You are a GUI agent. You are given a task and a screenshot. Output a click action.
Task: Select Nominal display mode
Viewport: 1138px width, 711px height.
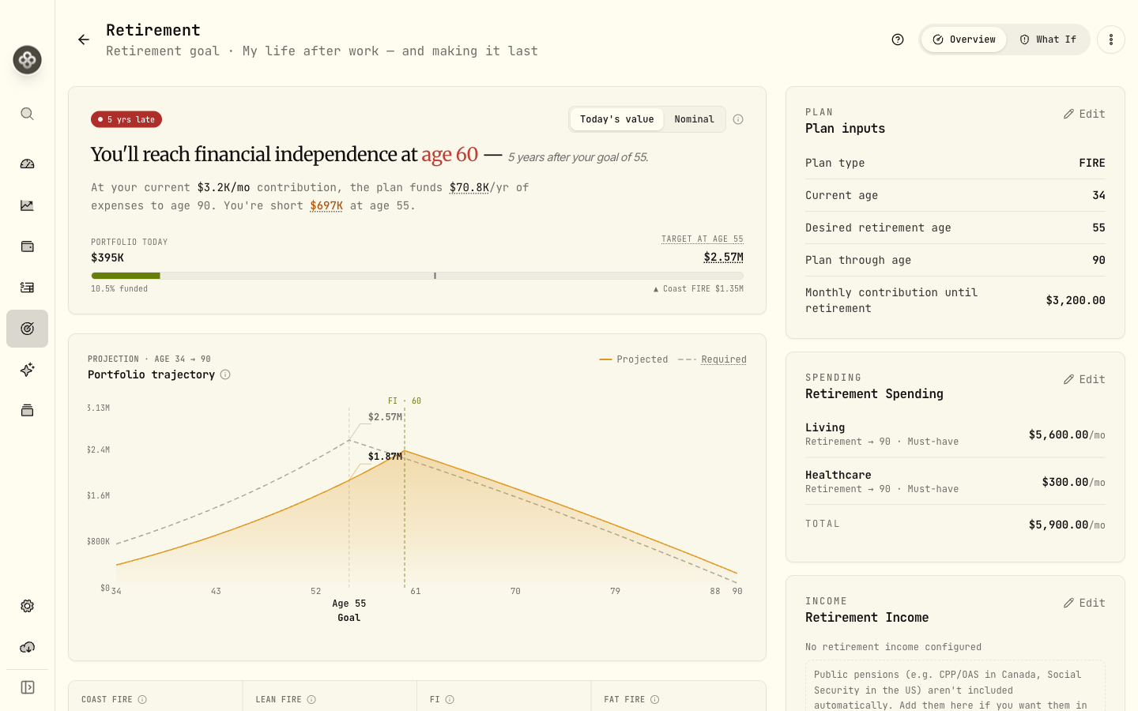(694, 119)
